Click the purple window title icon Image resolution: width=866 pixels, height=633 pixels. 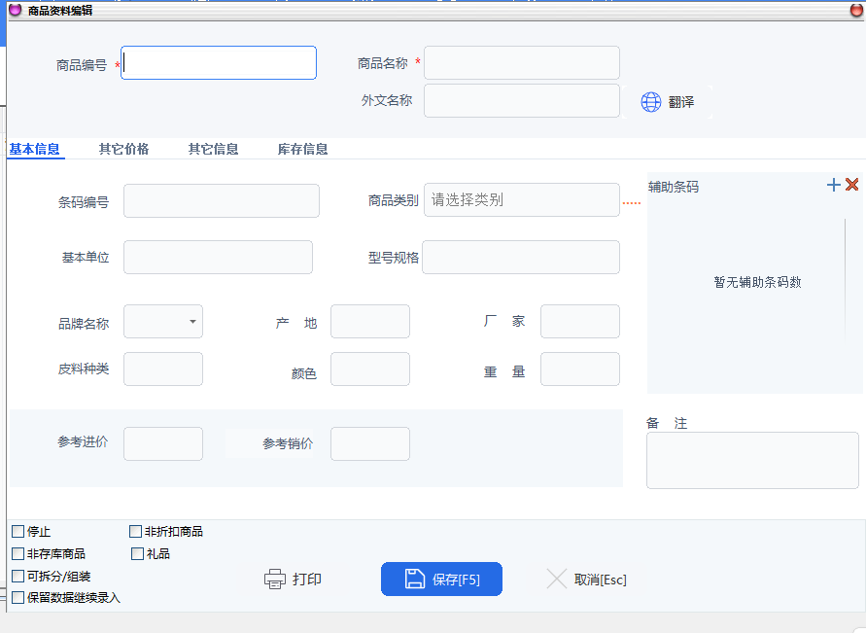pos(15,10)
